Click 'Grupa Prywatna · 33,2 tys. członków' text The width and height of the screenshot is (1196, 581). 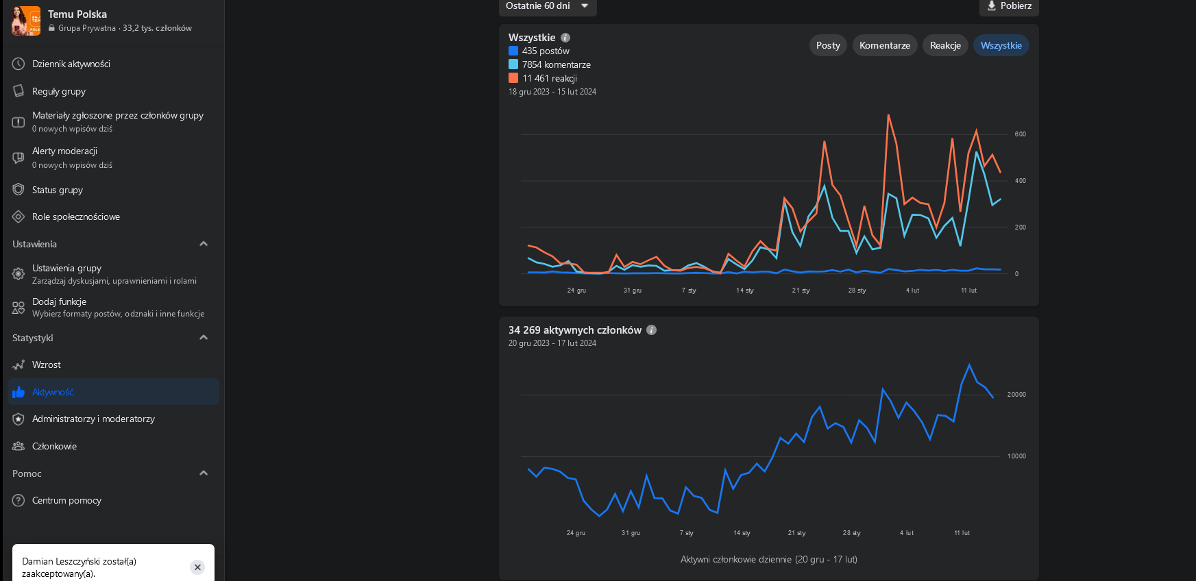(x=125, y=28)
